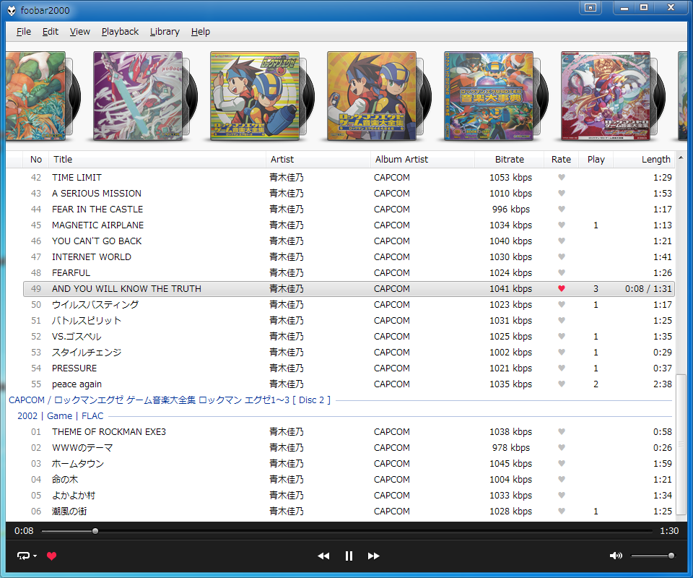
Task: Sort by the Bitrate column header
Action: [x=509, y=160]
